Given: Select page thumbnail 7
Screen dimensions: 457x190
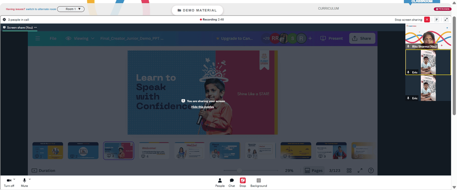Looking at the screenshot, I should click(x=260, y=150).
